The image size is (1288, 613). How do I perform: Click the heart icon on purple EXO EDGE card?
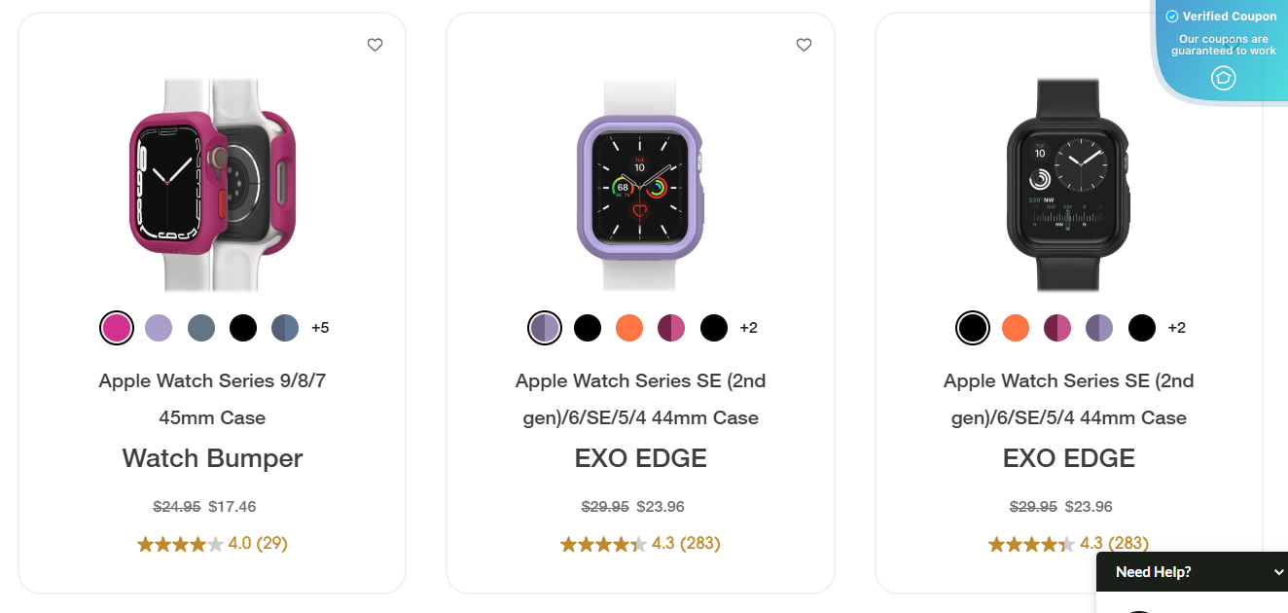point(804,45)
